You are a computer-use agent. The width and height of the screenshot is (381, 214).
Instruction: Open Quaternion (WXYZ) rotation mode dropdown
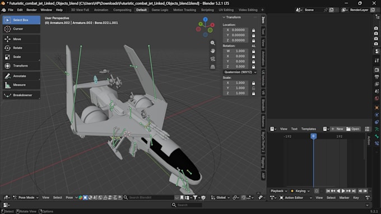point(240,72)
